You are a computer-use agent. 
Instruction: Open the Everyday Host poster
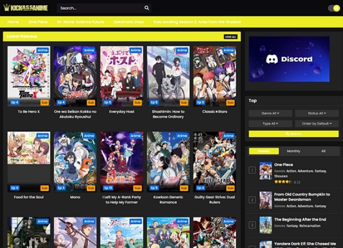pos(122,76)
